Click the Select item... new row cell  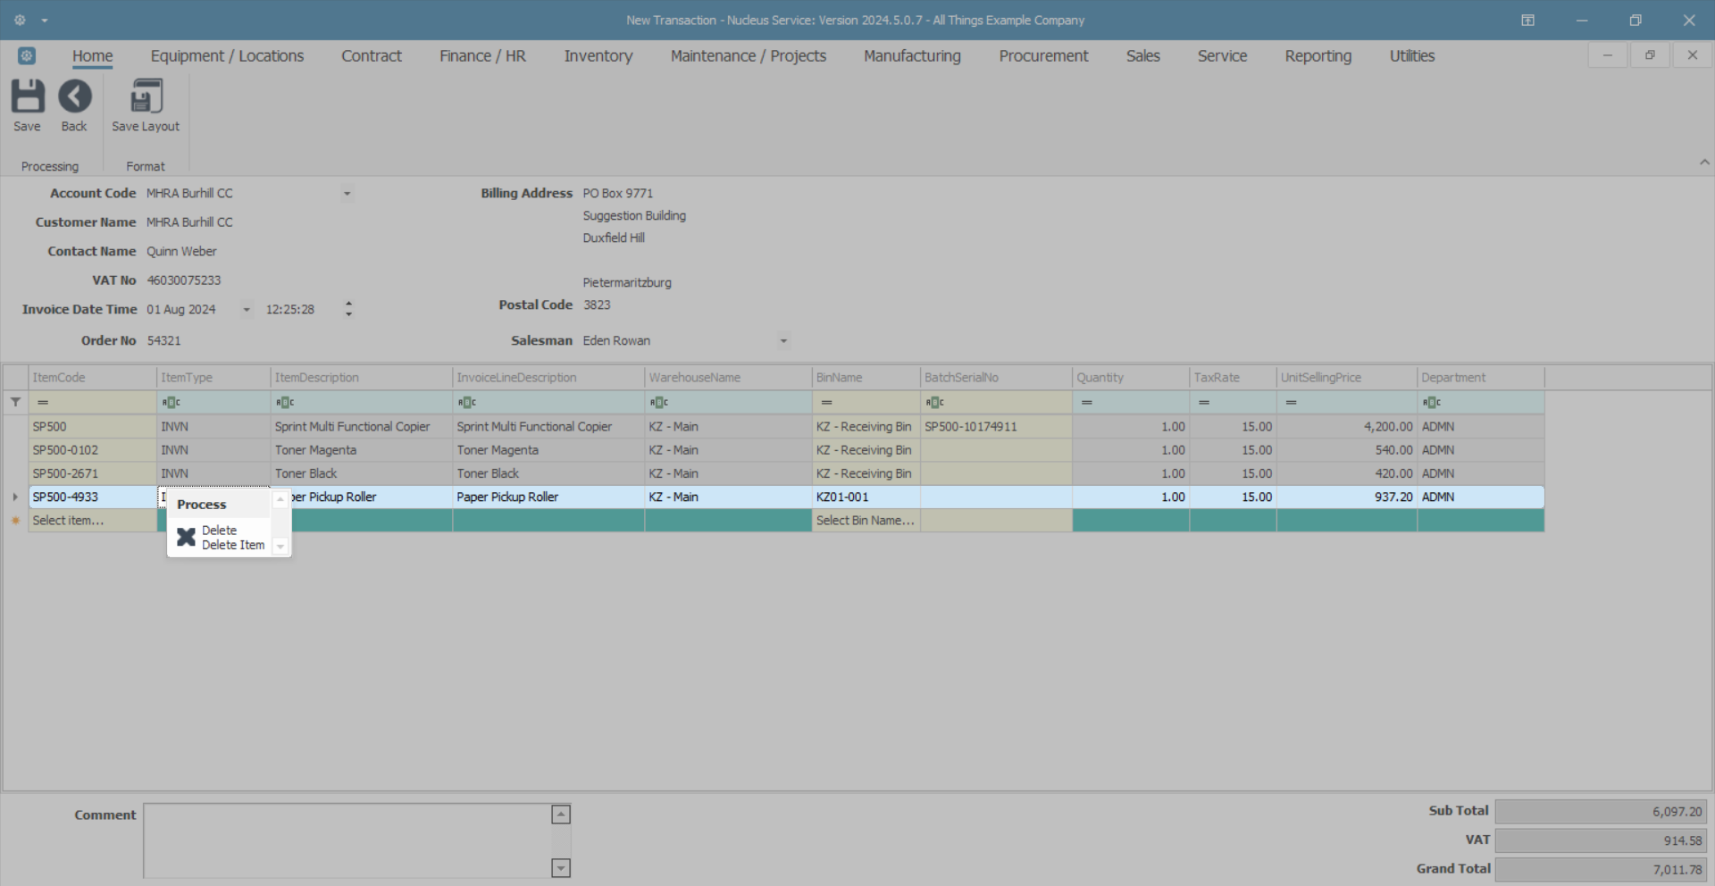click(93, 521)
